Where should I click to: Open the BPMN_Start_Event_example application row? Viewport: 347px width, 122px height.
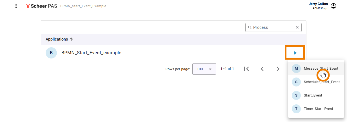(91, 53)
